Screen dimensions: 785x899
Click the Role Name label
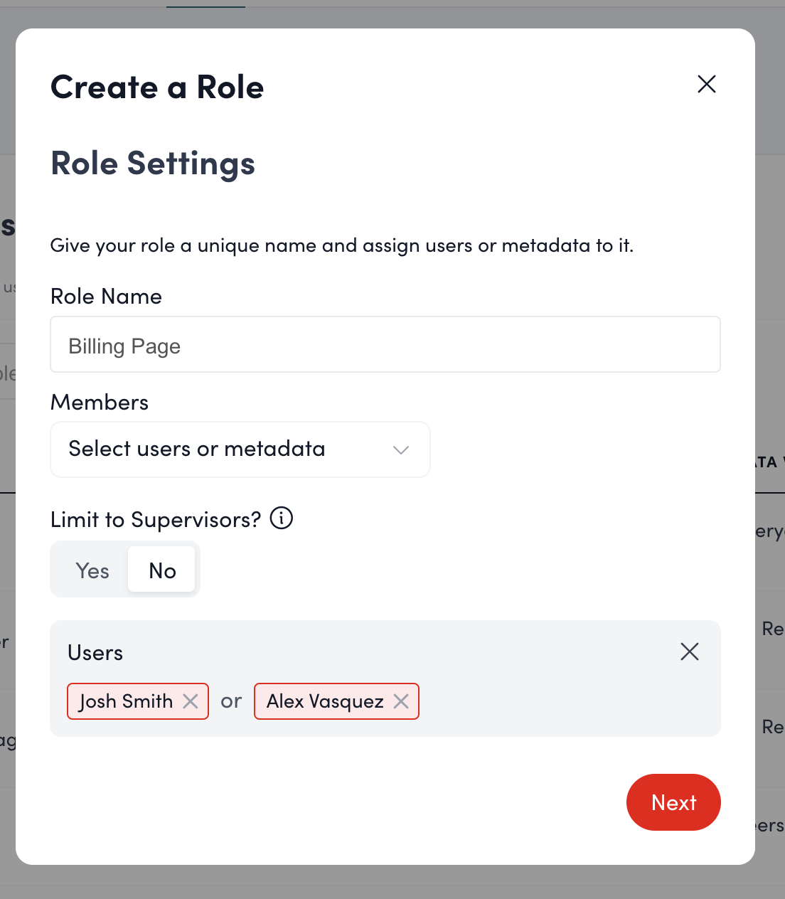pos(106,297)
